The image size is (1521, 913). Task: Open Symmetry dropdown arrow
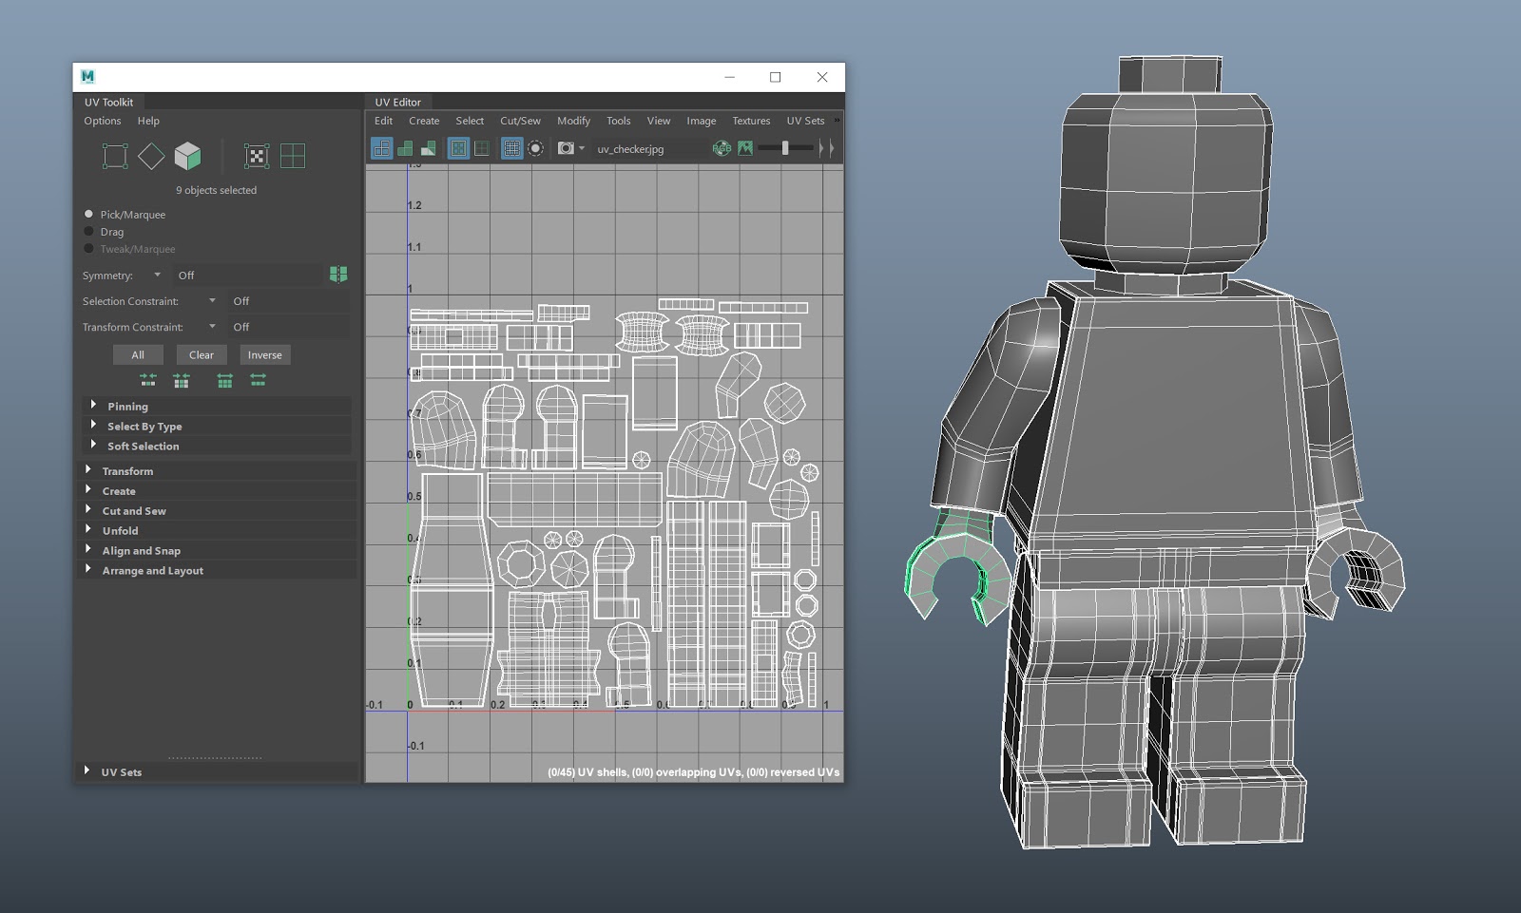[x=157, y=275]
